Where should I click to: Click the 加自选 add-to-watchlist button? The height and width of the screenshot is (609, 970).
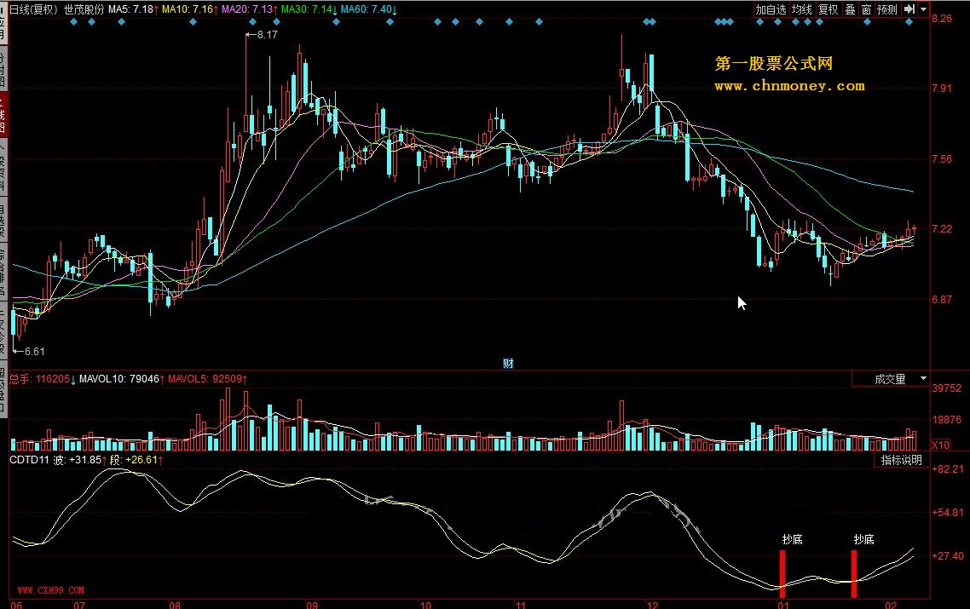click(771, 9)
